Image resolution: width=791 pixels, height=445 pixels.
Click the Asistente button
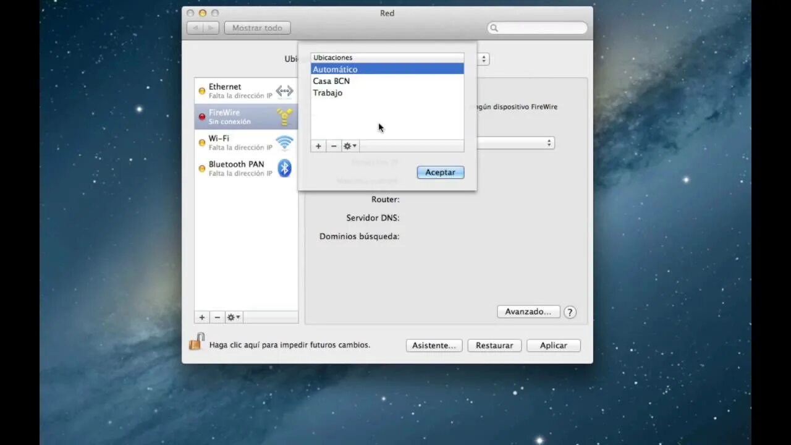434,345
